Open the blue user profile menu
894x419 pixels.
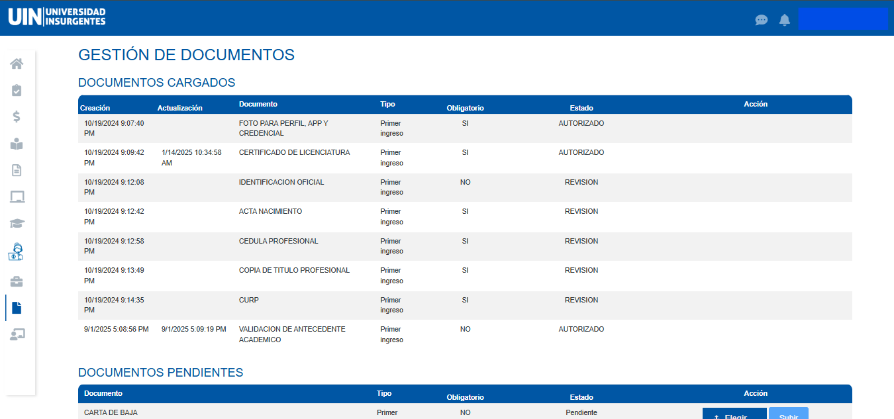point(842,19)
